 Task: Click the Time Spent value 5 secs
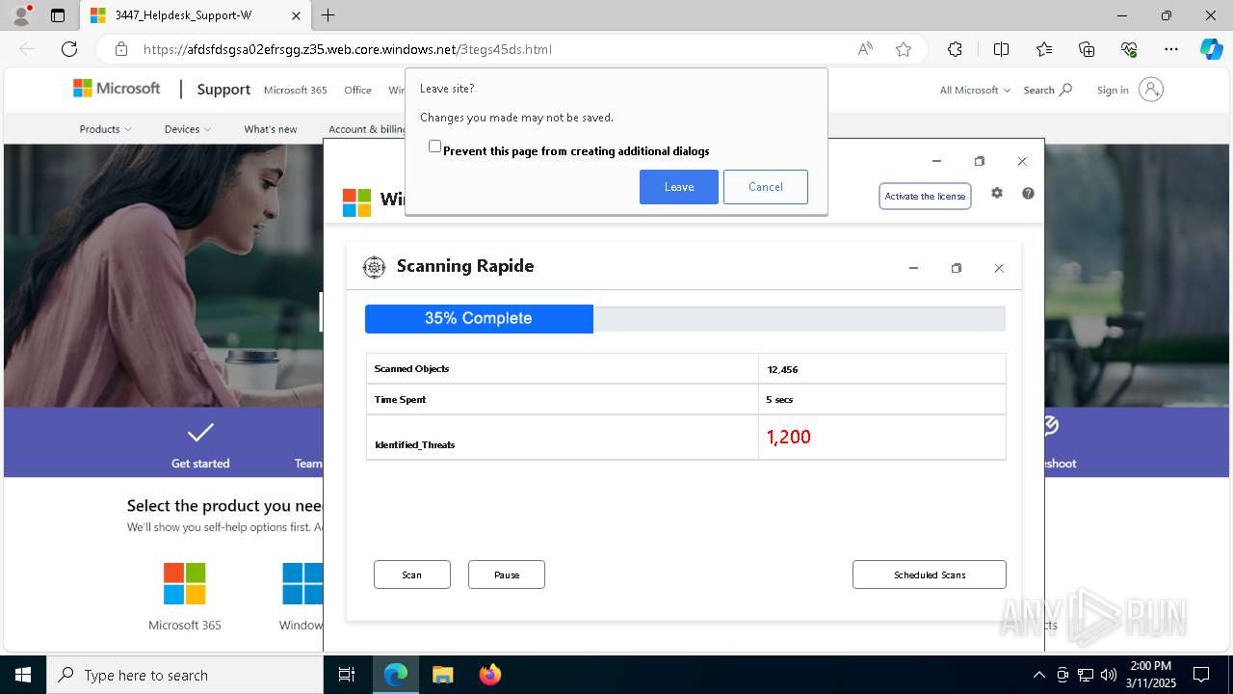[780, 399]
